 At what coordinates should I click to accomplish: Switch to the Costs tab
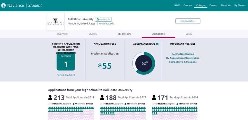tap(188, 34)
